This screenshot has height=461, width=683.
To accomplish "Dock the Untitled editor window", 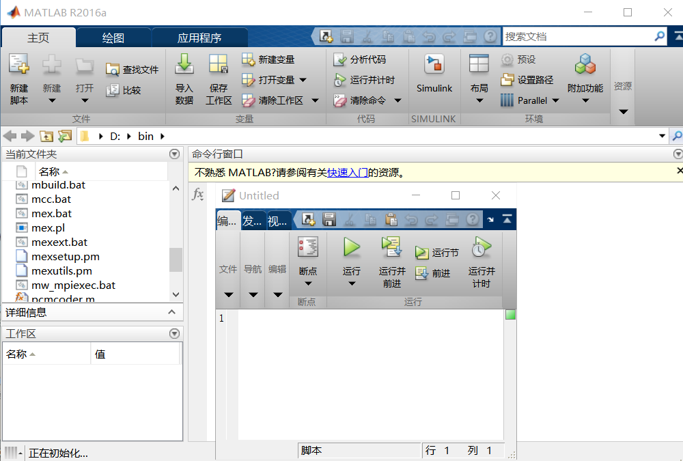I will (x=490, y=220).
